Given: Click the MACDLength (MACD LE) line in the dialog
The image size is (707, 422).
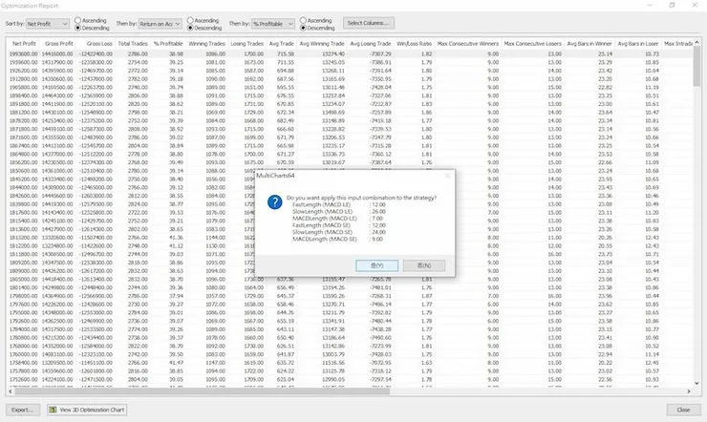Looking at the screenshot, I should click(x=338, y=219).
